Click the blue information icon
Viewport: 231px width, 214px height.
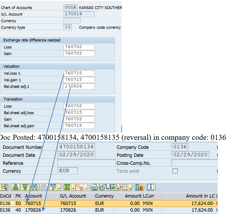(151, 187)
